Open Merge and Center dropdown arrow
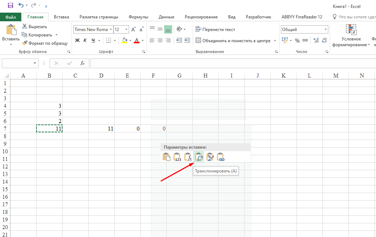The height and width of the screenshot is (237, 376). click(275, 41)
